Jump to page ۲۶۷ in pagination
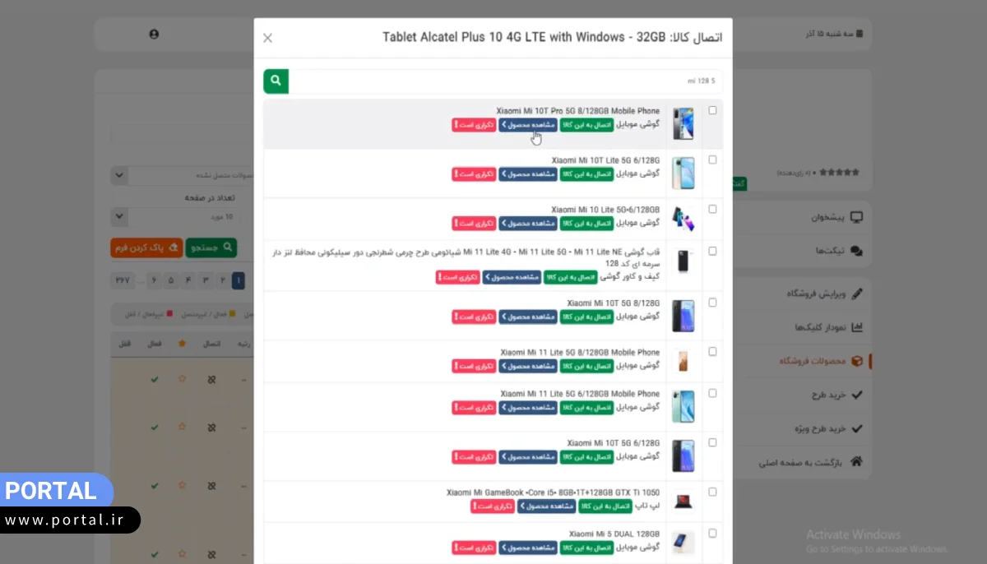Image resolution: width=987 pixels, height=564 pixels. [x=123, y=280]
